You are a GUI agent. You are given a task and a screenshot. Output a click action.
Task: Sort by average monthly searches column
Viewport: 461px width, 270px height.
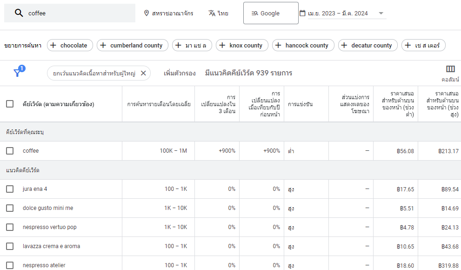(x=159, y=104)
